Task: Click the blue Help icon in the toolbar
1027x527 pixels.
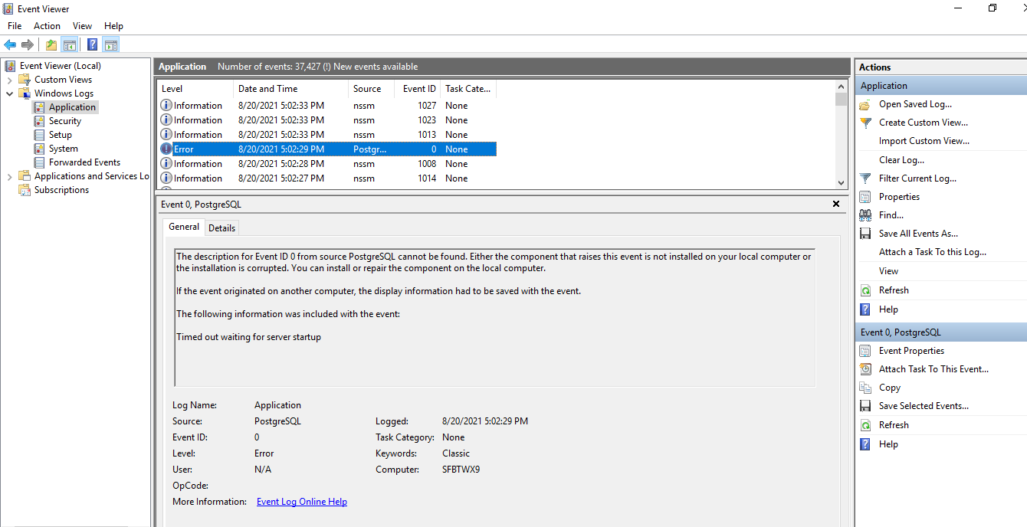Action: pyautogui.click(x=92, y=44)
